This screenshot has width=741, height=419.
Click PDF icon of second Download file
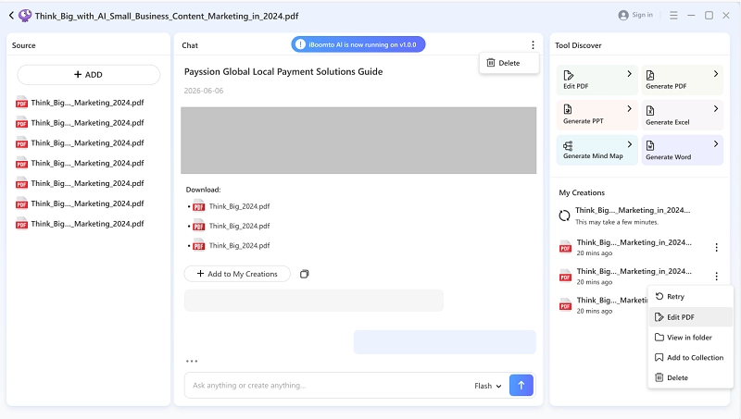[x=199, y=226]
